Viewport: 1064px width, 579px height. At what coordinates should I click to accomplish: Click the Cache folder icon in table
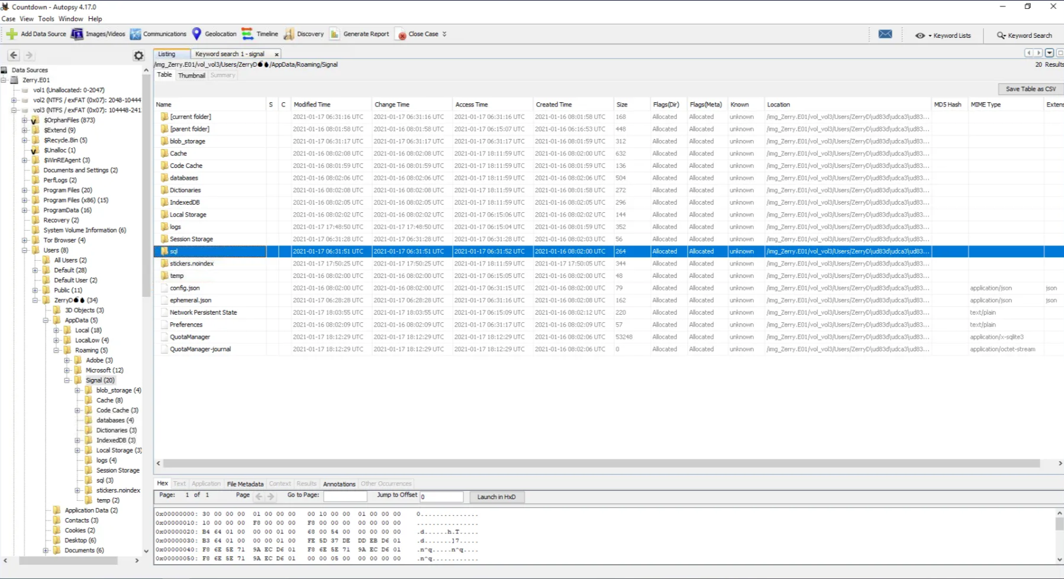tap(165, 153)
